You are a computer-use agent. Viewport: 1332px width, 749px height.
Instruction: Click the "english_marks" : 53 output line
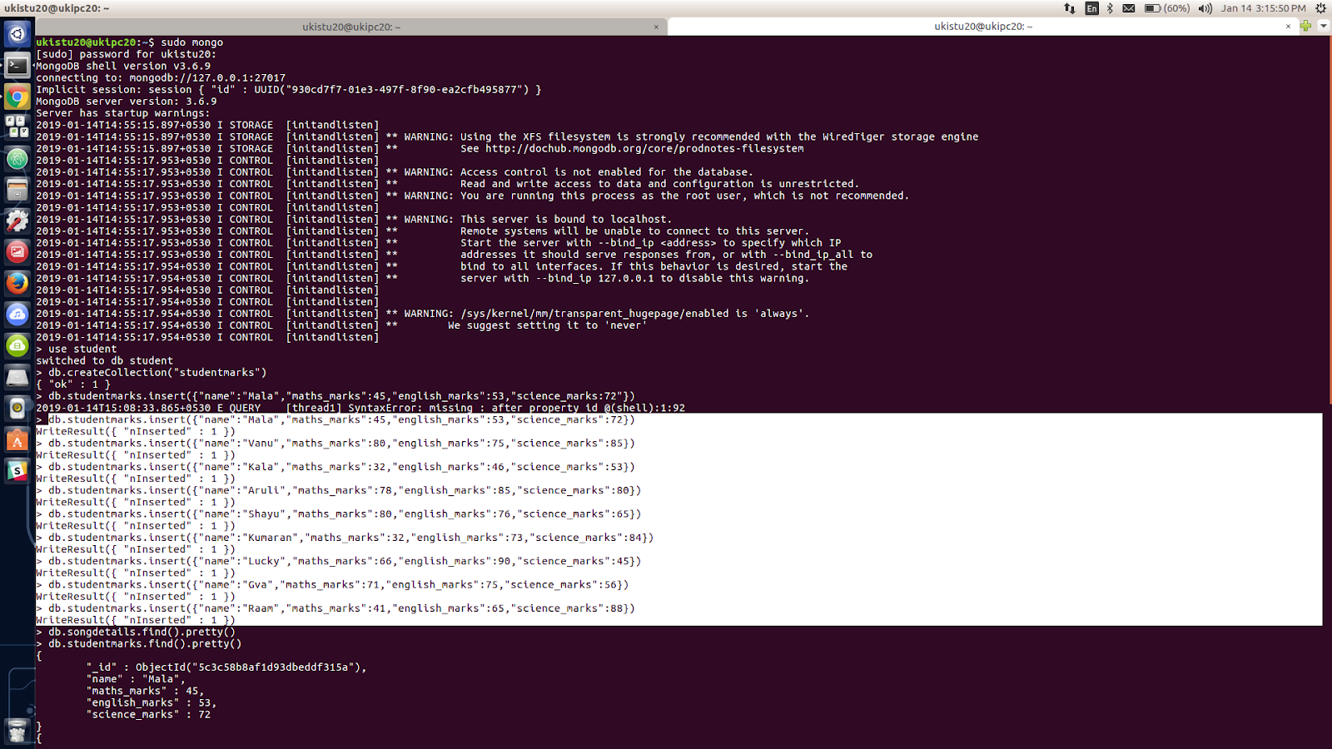coord(152,702)
